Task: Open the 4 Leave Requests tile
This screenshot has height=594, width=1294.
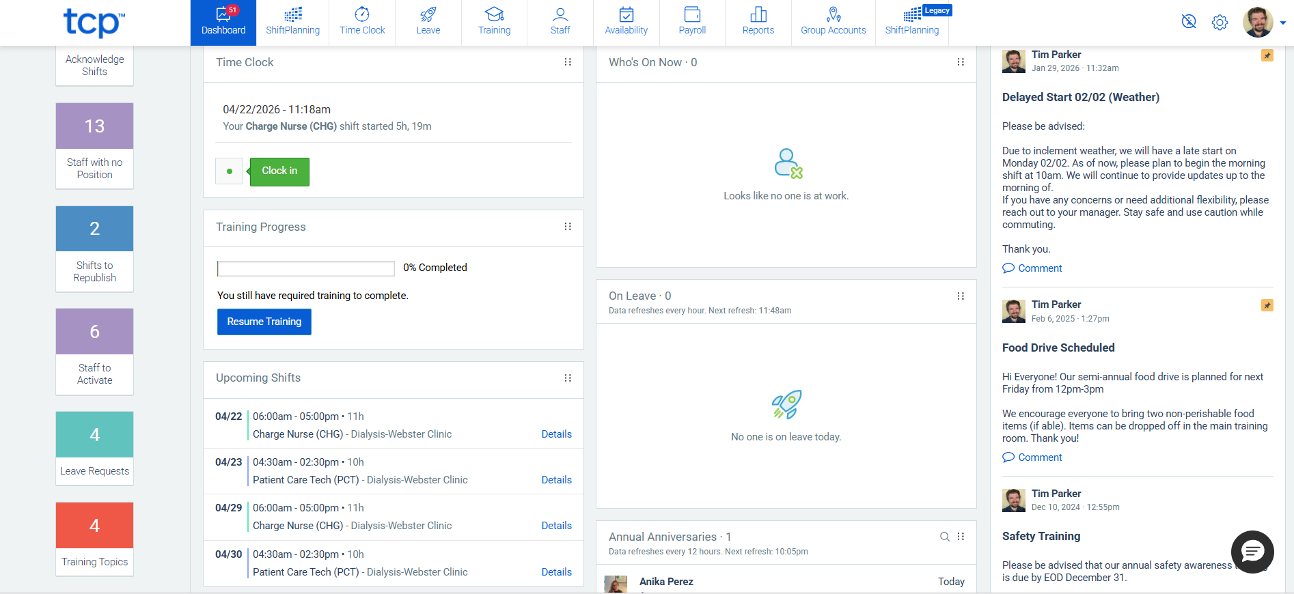Action: [x=94, y=448]
